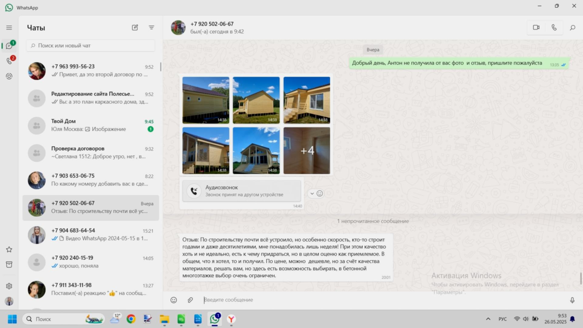
Task: Create a new chat with the compose icon
Action: pyautogui.click(x=135, y=28)
